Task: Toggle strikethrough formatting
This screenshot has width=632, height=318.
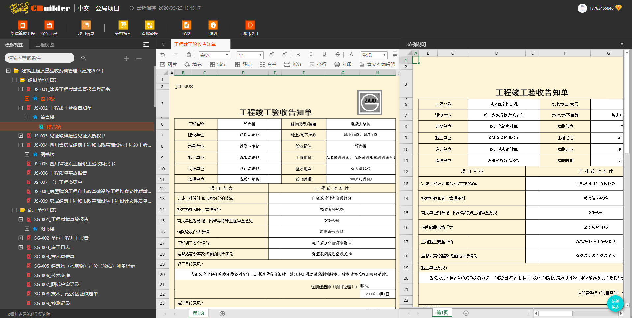Action: (338, 55)
